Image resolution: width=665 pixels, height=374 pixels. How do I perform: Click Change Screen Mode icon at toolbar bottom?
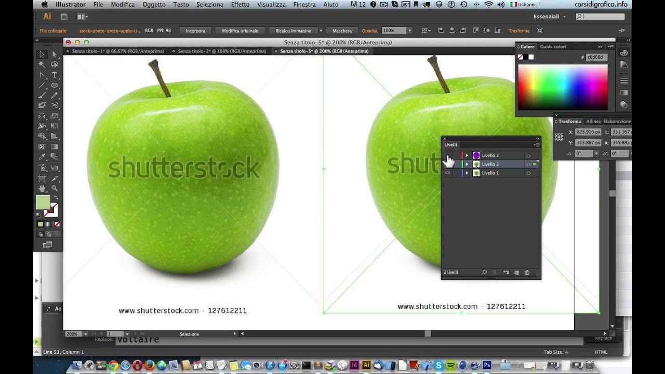tap(47, 245)
